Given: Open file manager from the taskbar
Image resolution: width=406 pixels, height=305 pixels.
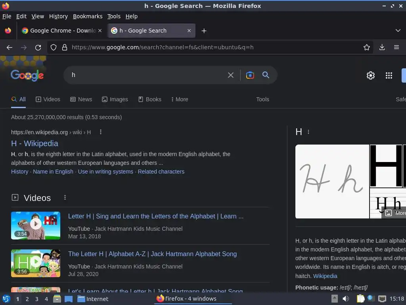Looking at the screenshot, I should [57, 299].
